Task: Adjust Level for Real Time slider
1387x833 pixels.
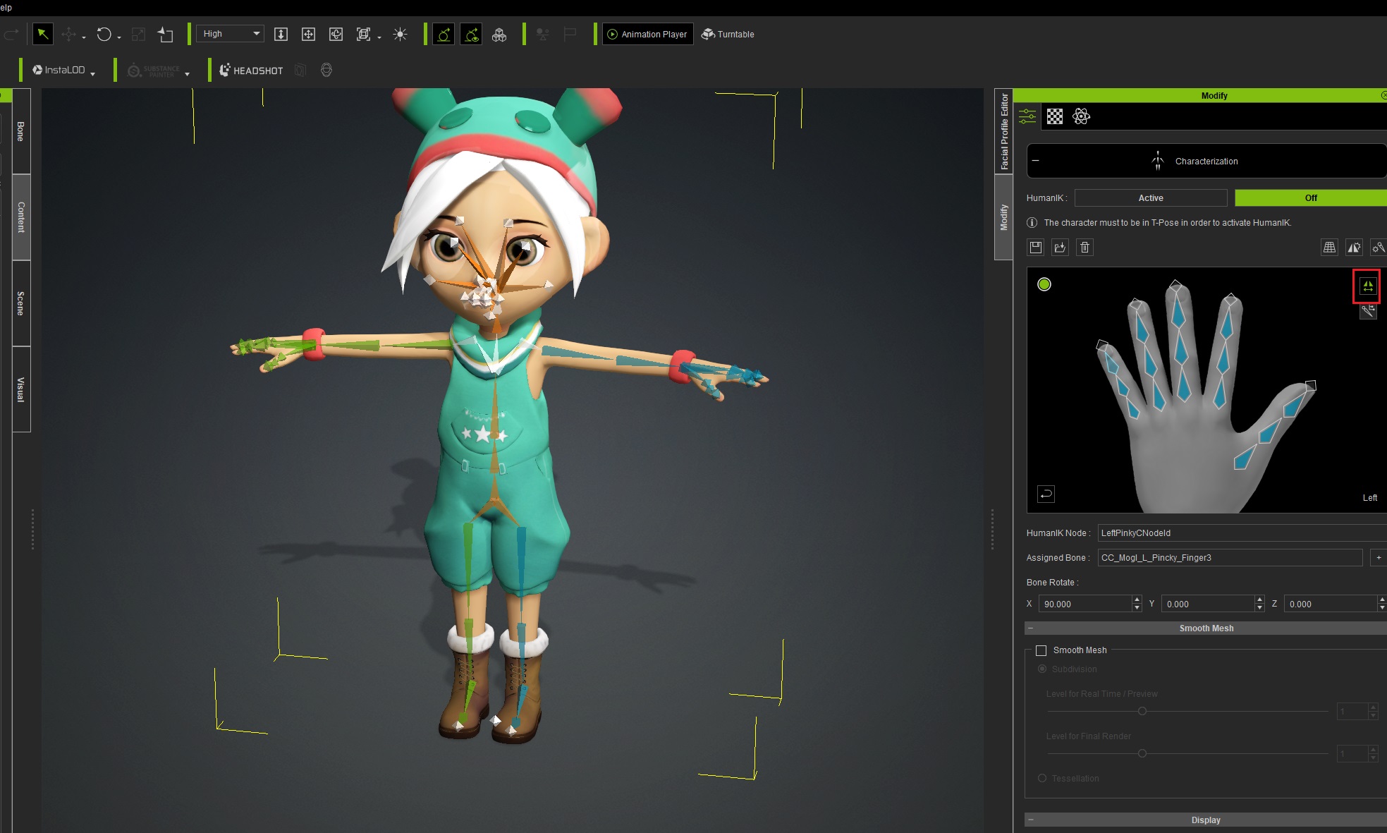Action: [1142, 711]
